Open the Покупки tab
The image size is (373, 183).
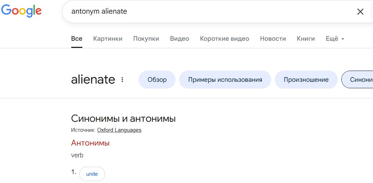(x=146, y=39)
